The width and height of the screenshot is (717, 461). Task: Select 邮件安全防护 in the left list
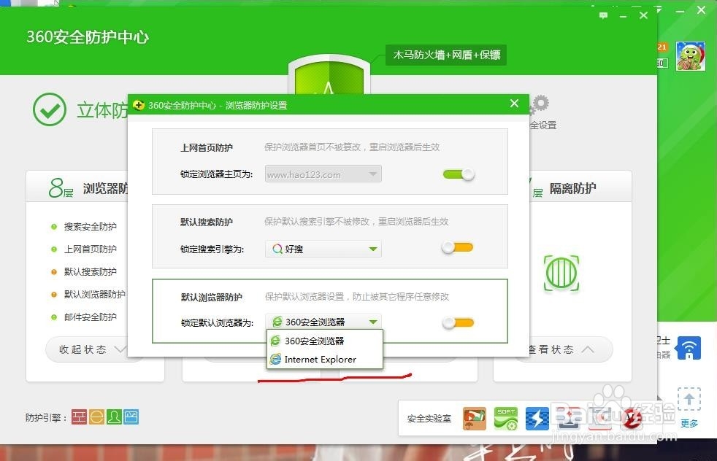click(90, 317)
